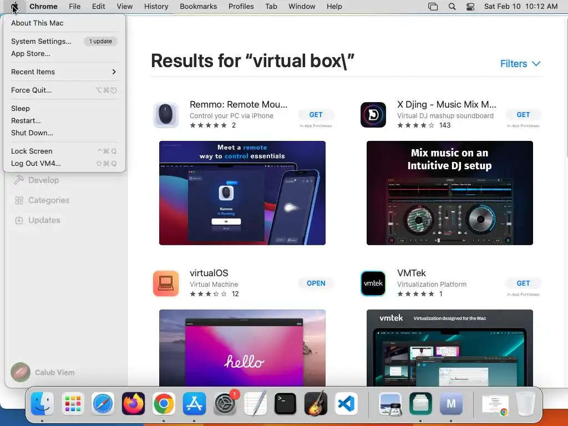The image size is (568, 426).
Task: View the Remmo screenshot preview
Action: (x=242, y=193)
